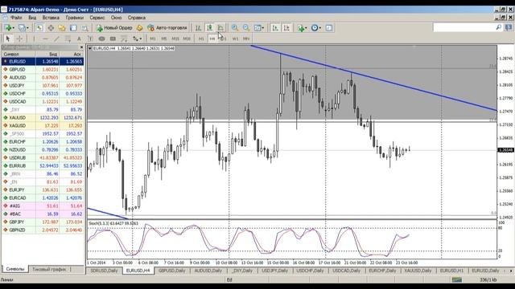
Task: Click the Zoom Out magnifier icon
Action: [246, 28]
